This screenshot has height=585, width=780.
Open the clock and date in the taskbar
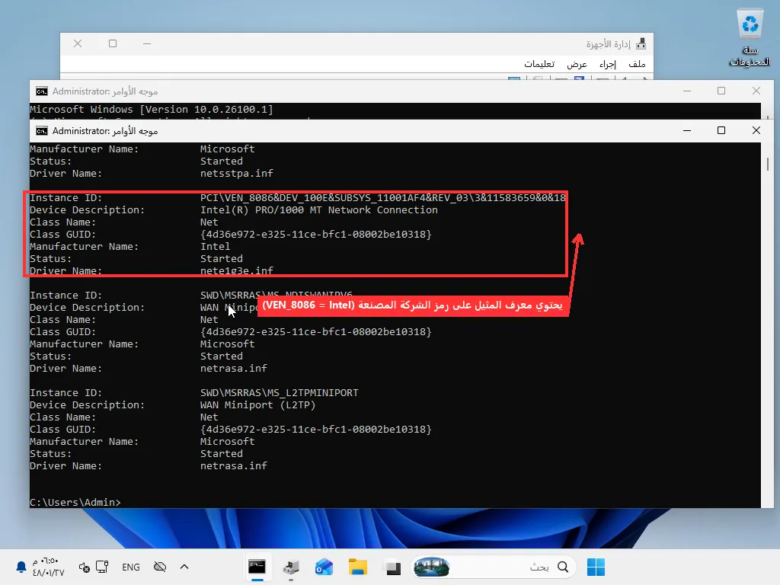click(x=48, y=567)
